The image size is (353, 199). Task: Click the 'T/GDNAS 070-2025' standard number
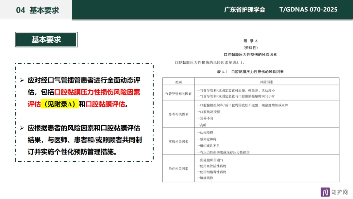tap(308, 9)
